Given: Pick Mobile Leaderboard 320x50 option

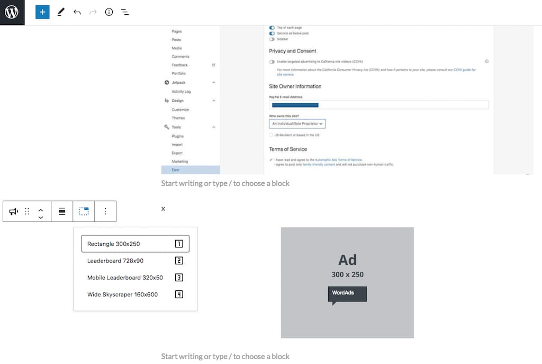Looking at the screenshot, I should [135, 278].
